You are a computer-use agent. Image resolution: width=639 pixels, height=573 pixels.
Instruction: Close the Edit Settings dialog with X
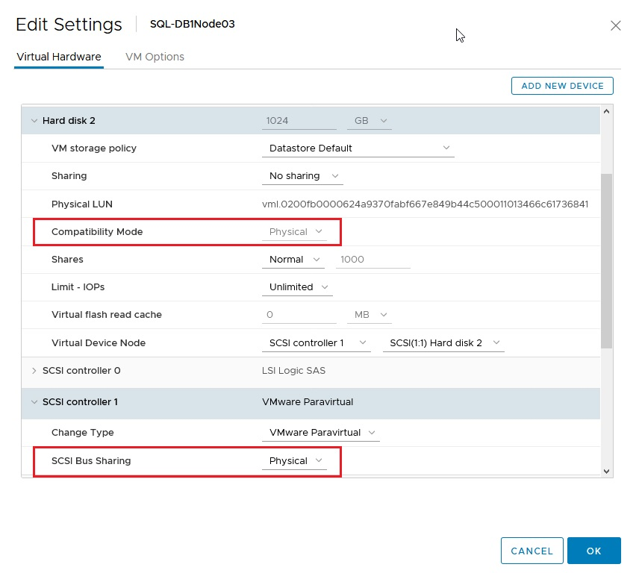pos(615,25)
